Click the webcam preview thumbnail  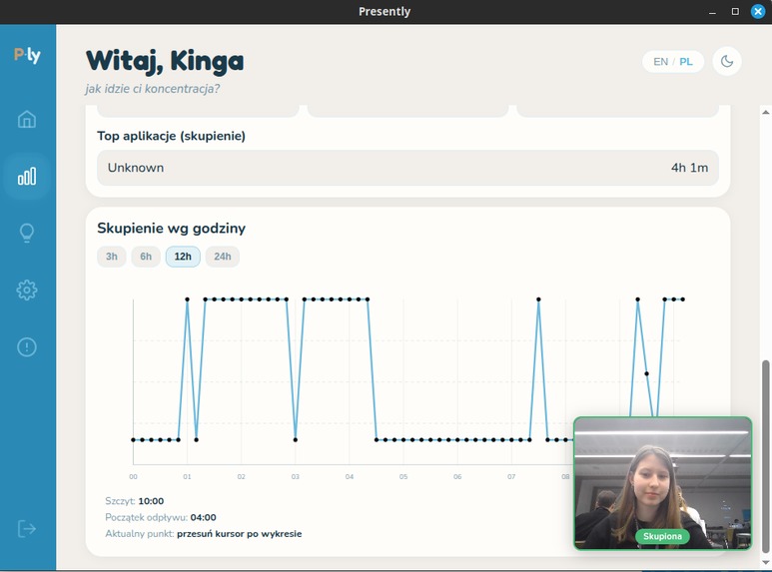coord(663,483)
